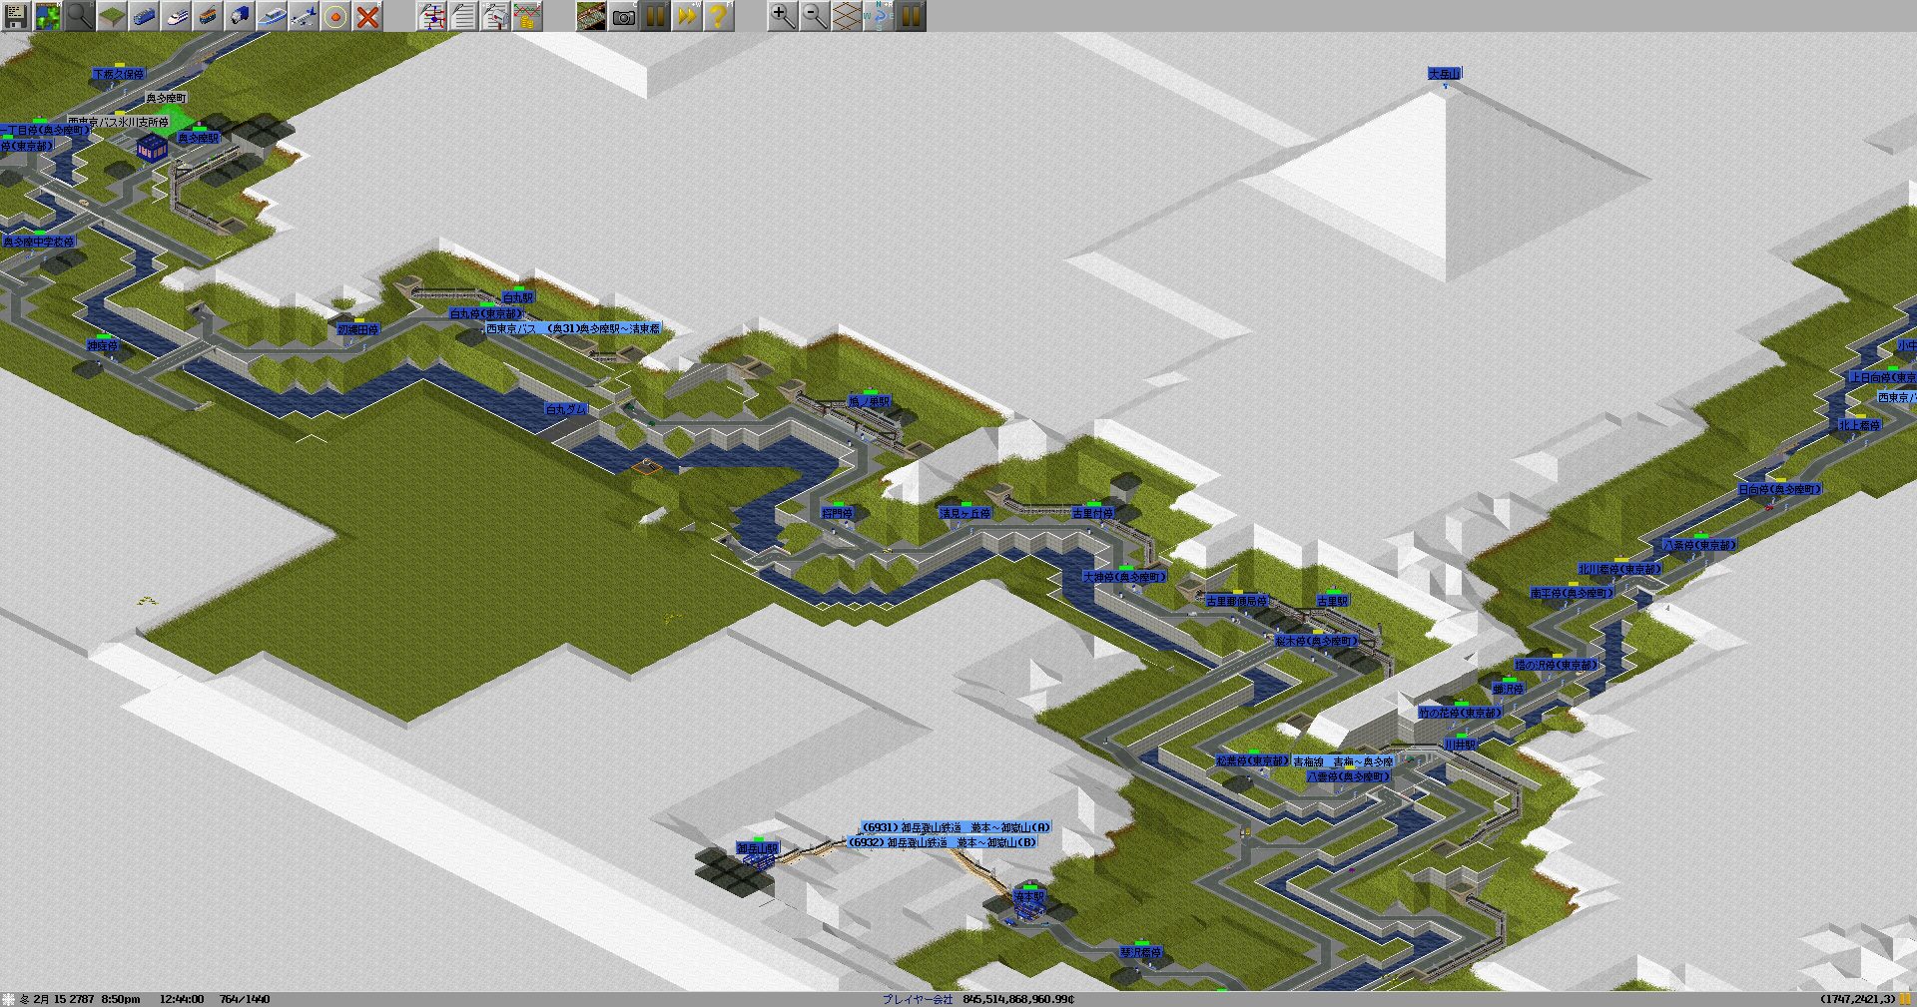Toggle the grid overlay icon
Viewport: 1917px width, 1007px height.
(x=847, y=16)
